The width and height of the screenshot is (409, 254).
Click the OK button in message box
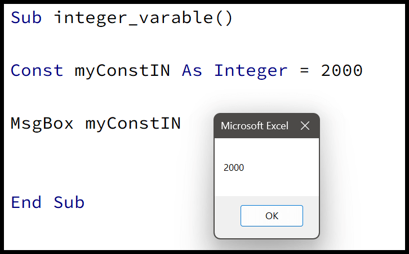pyautogui.click(x=272, y=216)
